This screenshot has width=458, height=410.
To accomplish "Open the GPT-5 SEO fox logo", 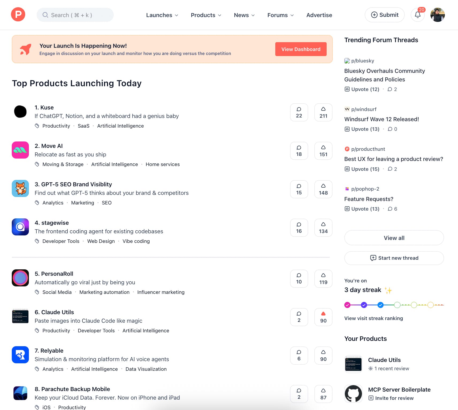I will click(x=20, y=188).
